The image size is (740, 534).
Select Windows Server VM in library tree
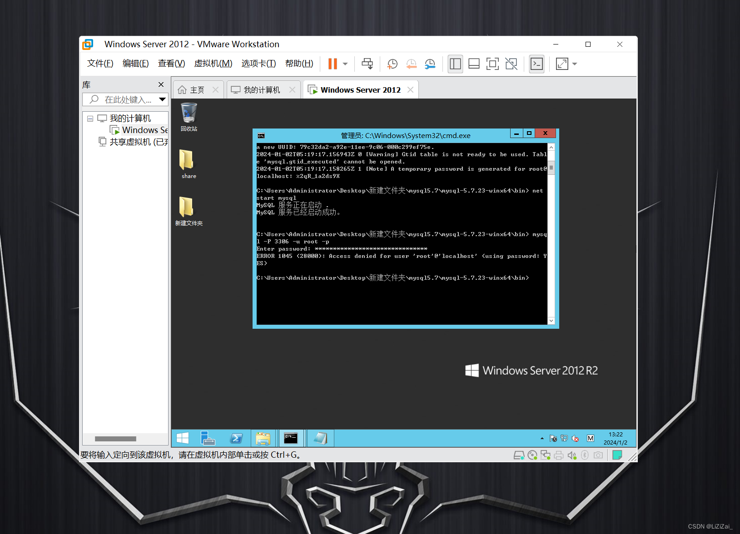point(139,130)
